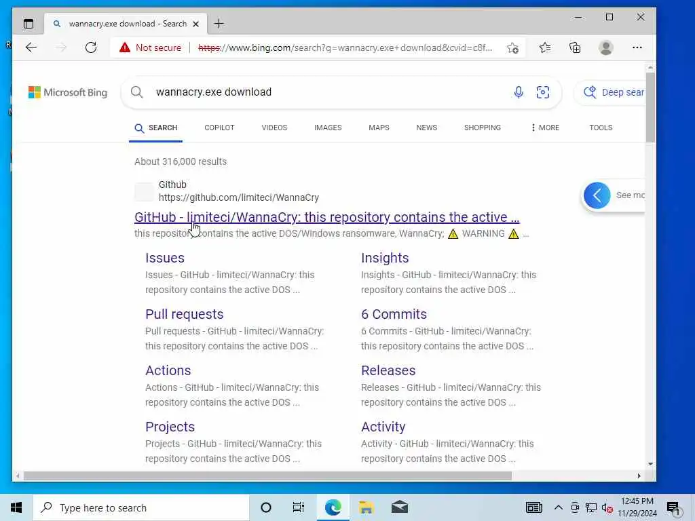Open the Mail app from taskbar
This screenshot has height=521, width=695.
[399, 507]
